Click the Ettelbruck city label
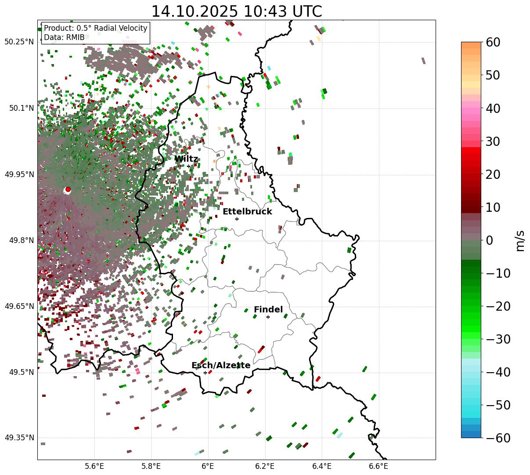530x475 pixels. pos(247,212)
